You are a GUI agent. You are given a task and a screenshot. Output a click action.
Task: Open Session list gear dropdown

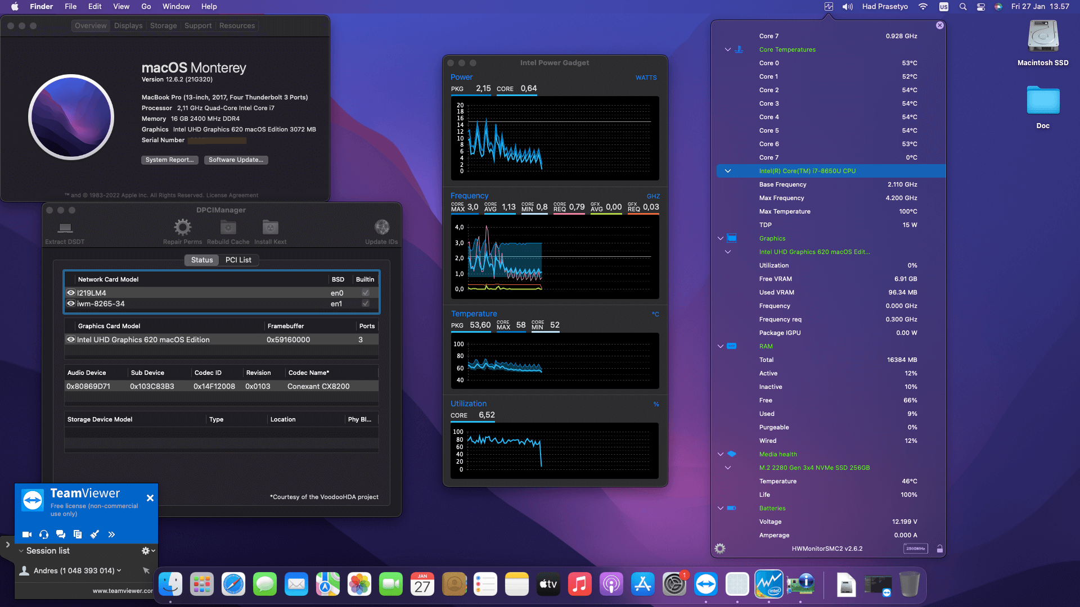pos(148,551)
